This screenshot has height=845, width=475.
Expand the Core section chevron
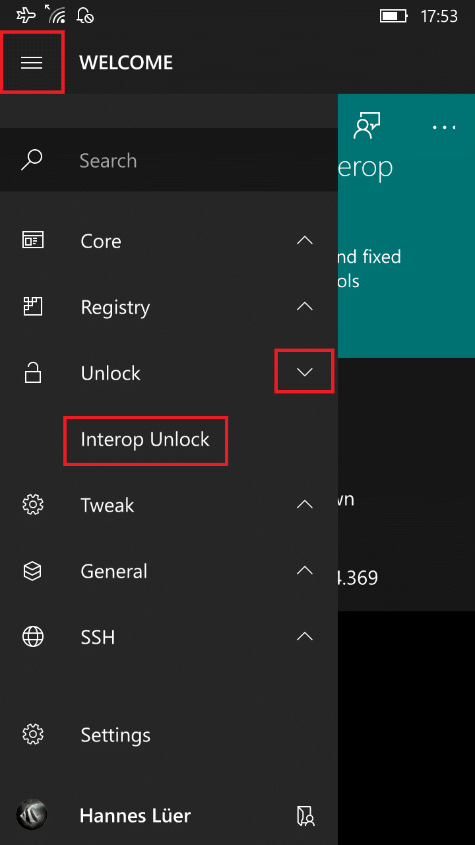[305, 240]
